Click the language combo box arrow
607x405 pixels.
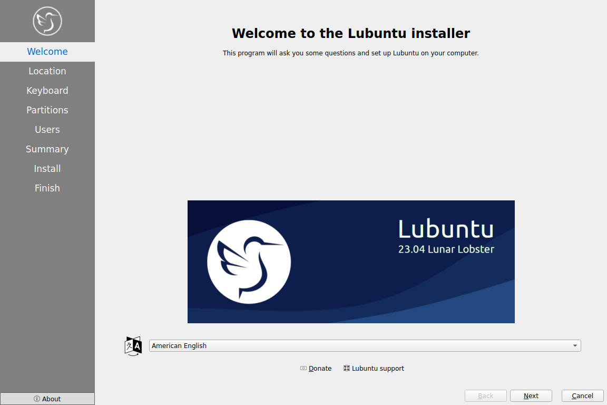click(x=575, y=346)
